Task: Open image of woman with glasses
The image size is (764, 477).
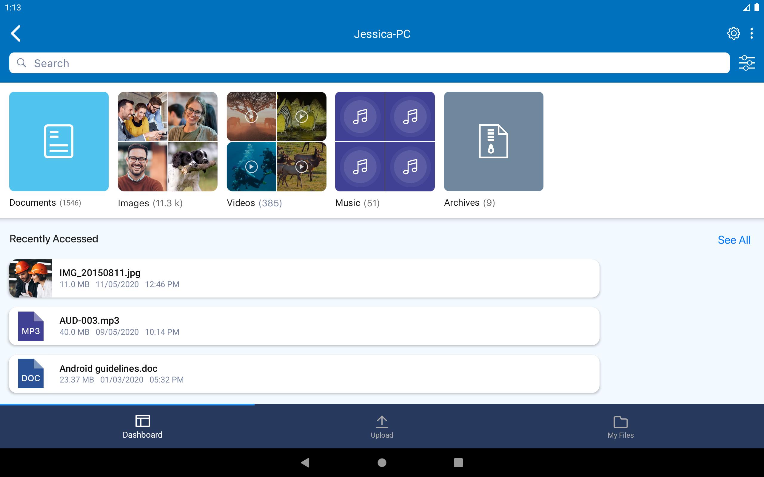Action: tap(193, 116)
